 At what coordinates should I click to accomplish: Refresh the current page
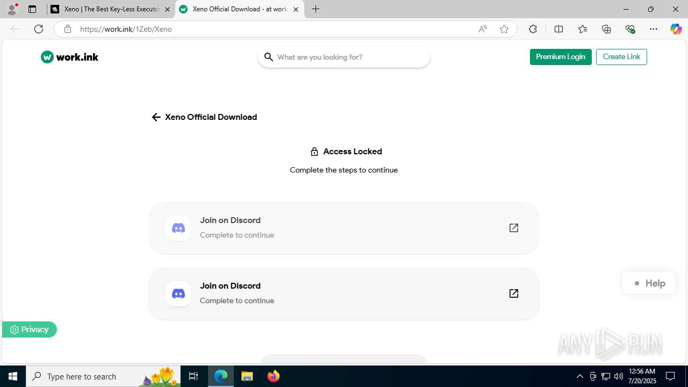point(39,29)
